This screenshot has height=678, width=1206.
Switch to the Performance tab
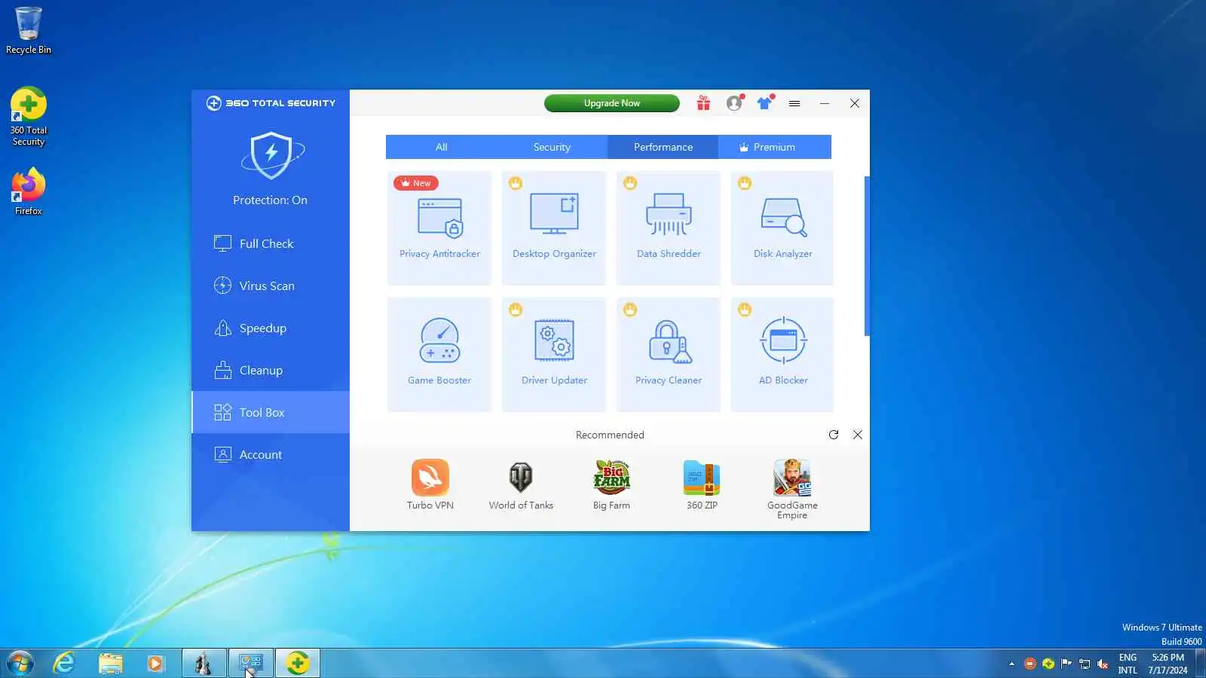663,147
